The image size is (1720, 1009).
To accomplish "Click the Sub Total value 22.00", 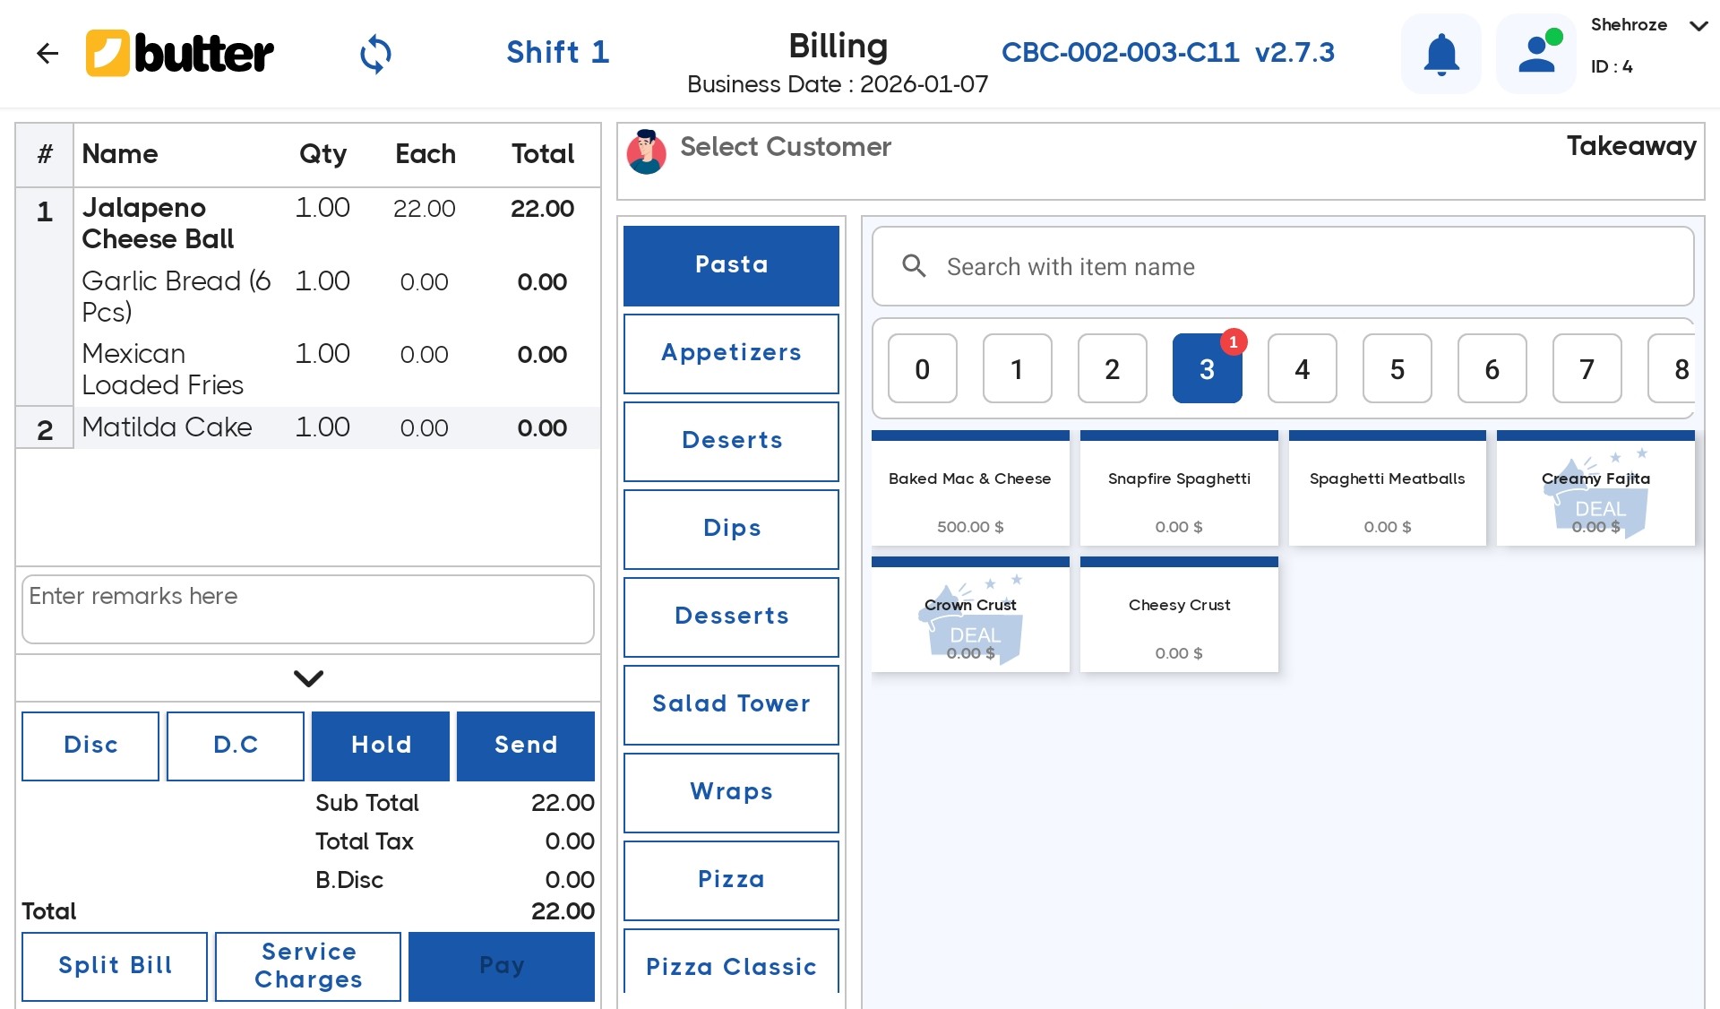I will point(563,803).
